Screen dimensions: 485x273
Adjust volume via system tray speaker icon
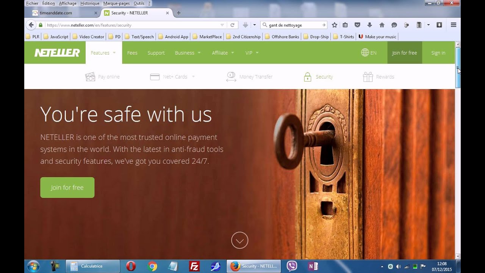click(399, 266)
